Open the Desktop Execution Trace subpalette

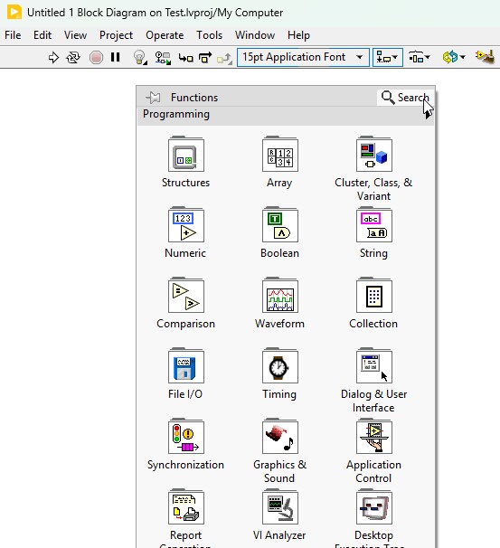pos(373,519)
